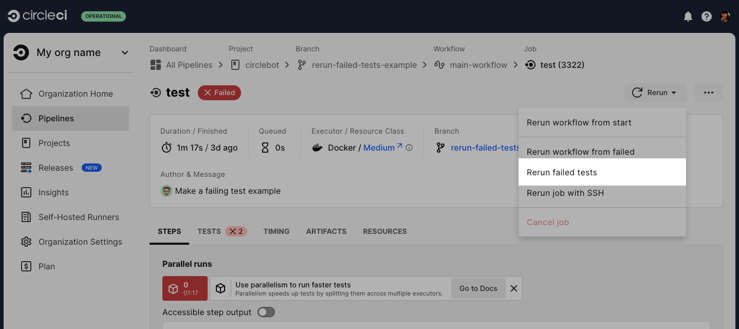Screen dimensions: 739x329
Task: Click the Self-Hosted Runners building icon
Action: pos(26,217)
